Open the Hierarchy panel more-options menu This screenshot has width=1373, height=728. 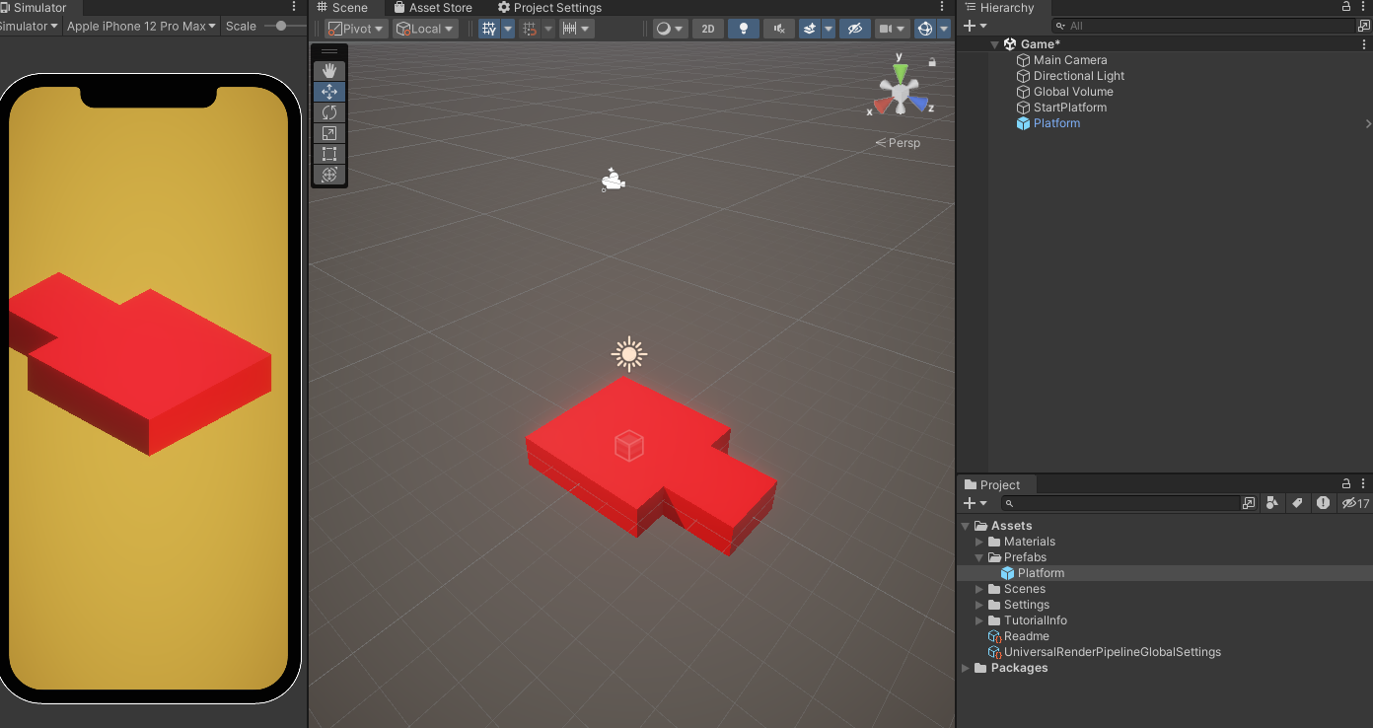(1364, 7)
